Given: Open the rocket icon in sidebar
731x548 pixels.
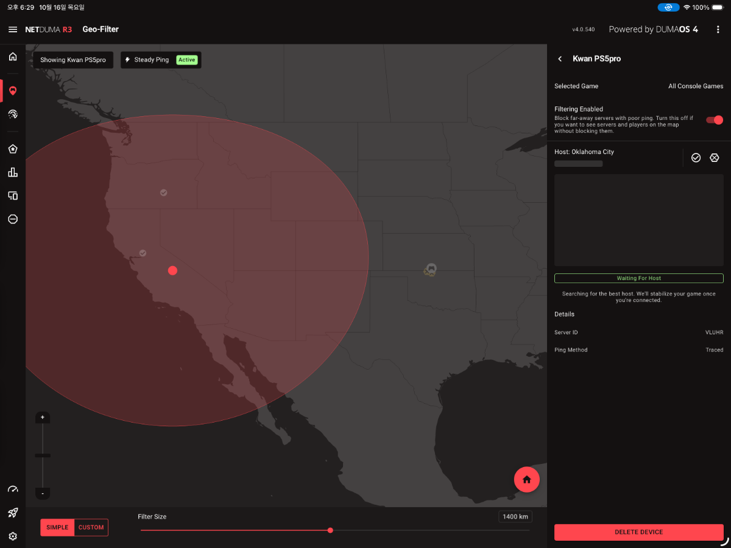Looking at the screenshot, I should [13, 513].
